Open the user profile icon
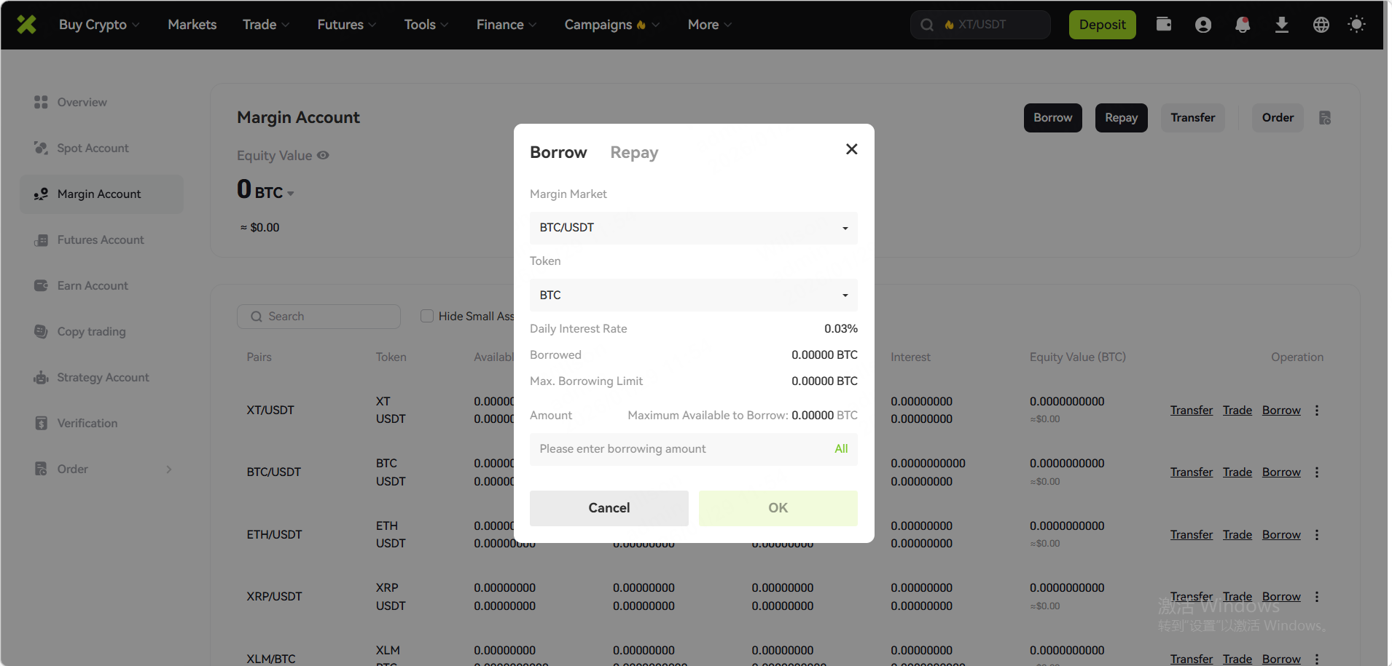 tap(1203, 25)
